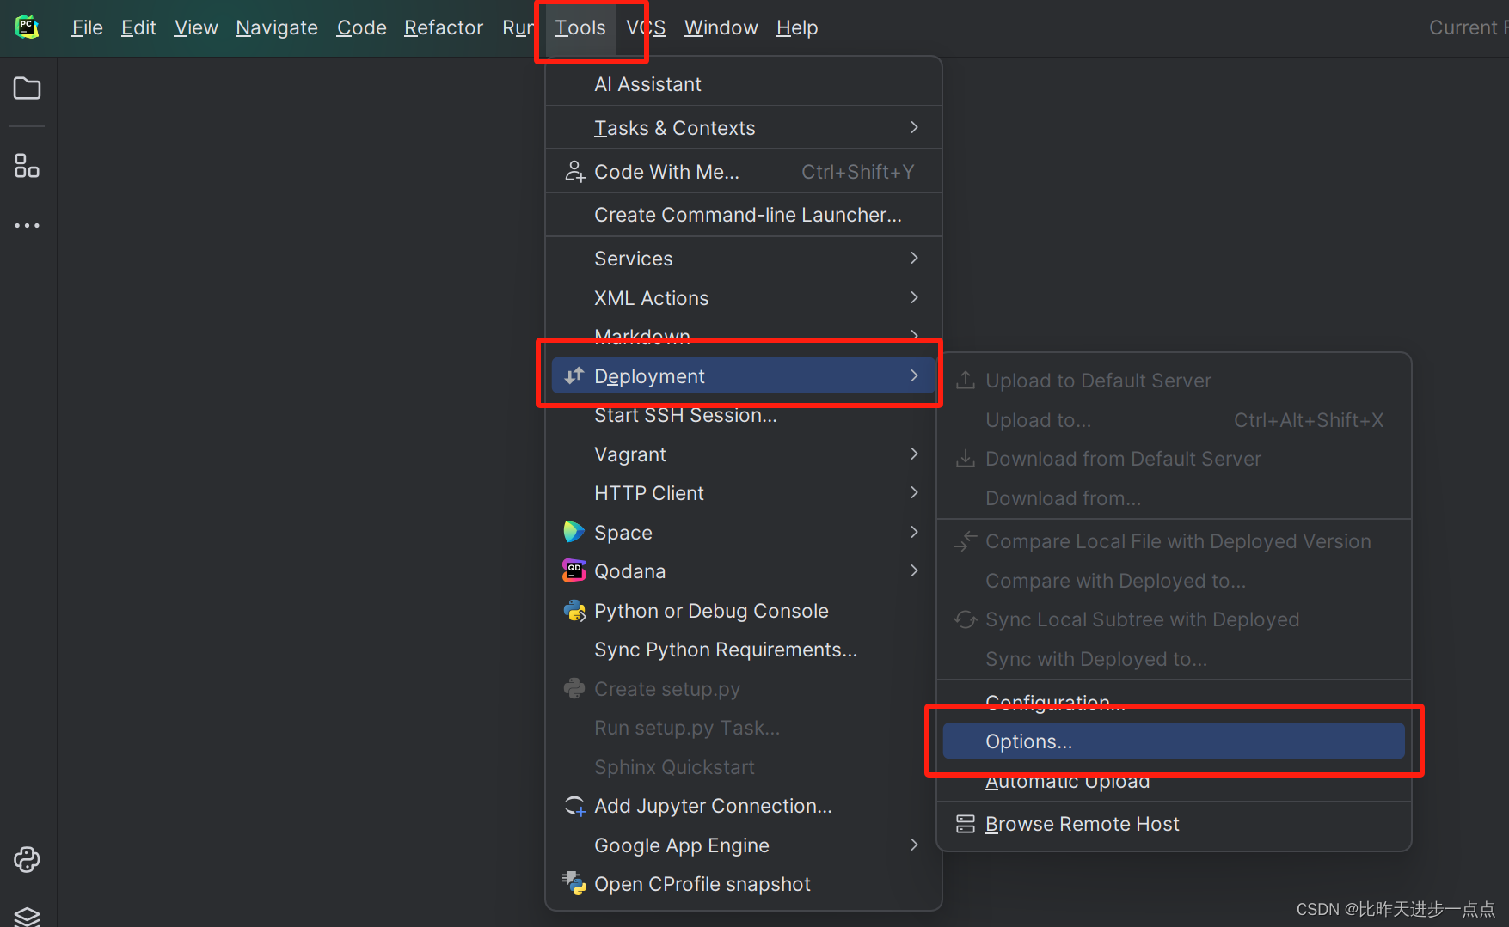
Task: Select the Code With Me icon
Action: click(574, 171)
